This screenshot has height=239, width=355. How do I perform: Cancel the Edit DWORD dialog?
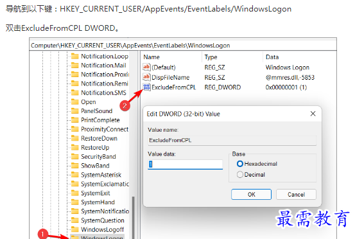(x=296, y=195)
